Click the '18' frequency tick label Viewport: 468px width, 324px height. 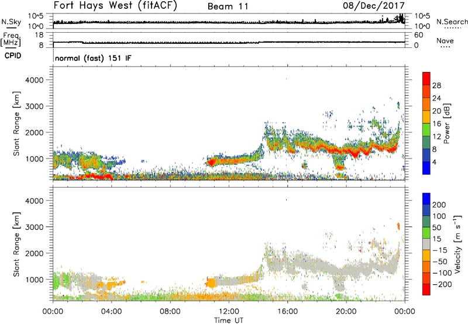(39, 35)
